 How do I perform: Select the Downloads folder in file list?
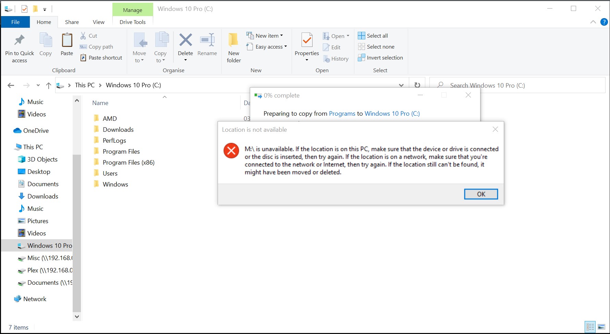[x=118, y=129]
